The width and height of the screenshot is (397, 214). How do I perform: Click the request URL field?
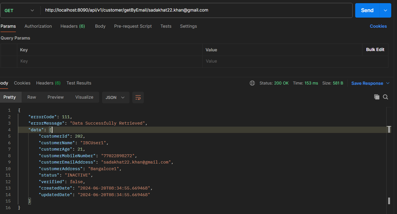pos(196,10)
